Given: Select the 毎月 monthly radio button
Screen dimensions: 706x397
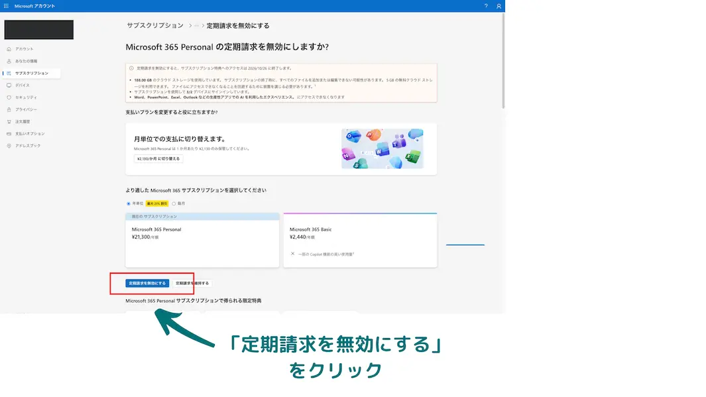Looking at the screenshot, I should (174, 203).
